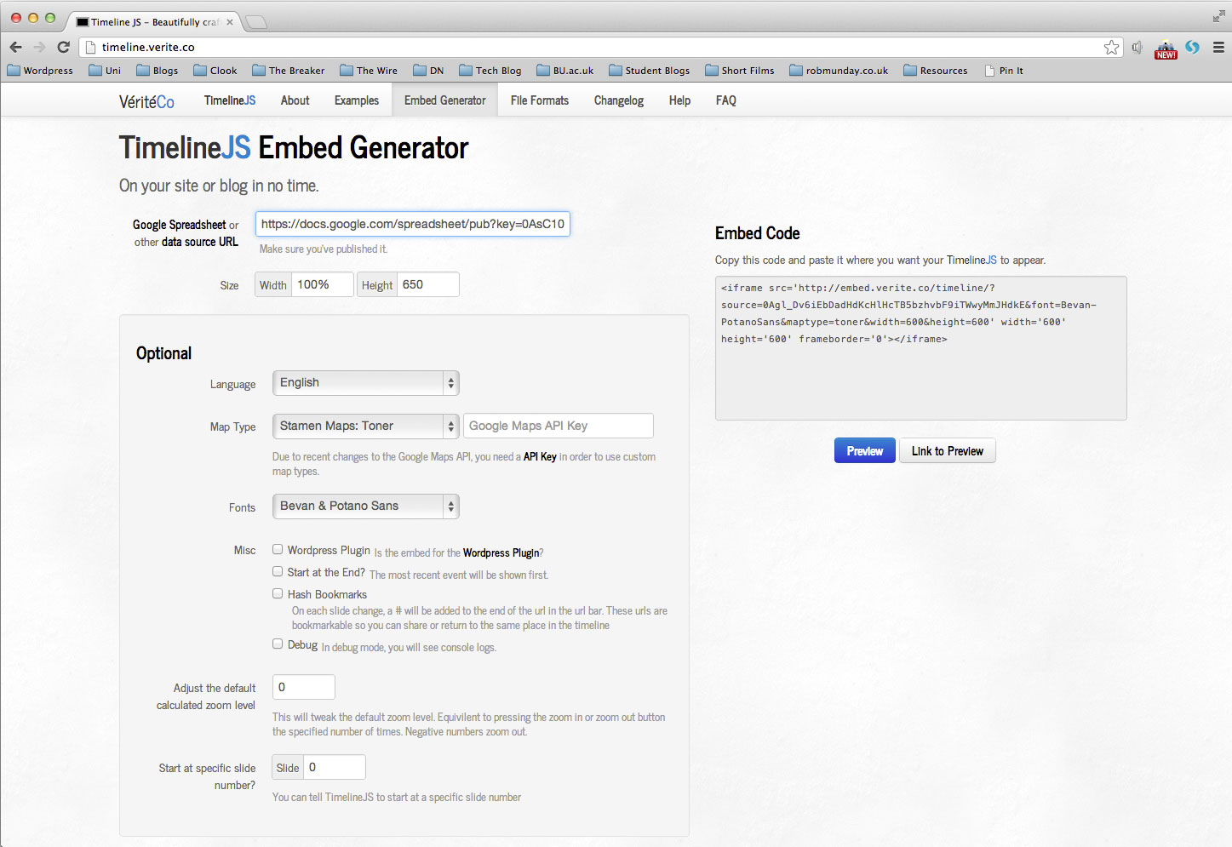
Task: Open the Map Type dropdown
Action: (x=366, y=426)
